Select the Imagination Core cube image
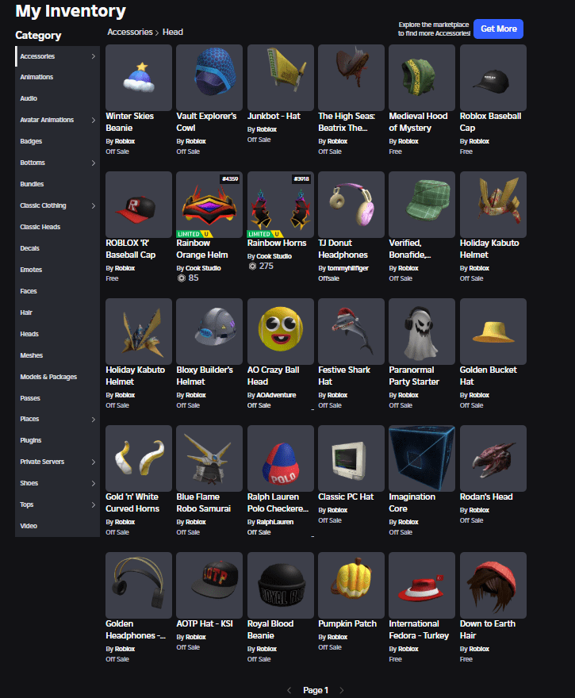Viewport: 575px width, 698px height. (x=422, y=458)
